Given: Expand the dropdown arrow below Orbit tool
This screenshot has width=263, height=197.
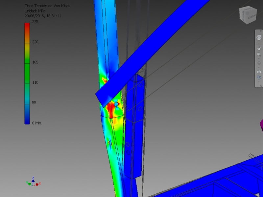Looking at the screenshot, I should (259, 67).
